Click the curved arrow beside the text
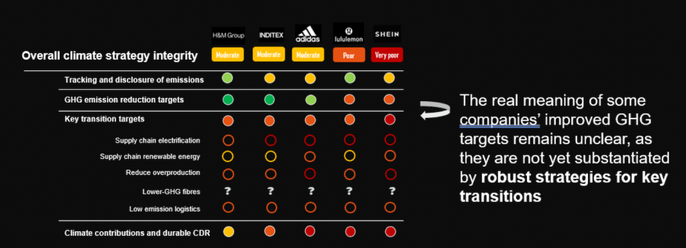 click(436, 110)
